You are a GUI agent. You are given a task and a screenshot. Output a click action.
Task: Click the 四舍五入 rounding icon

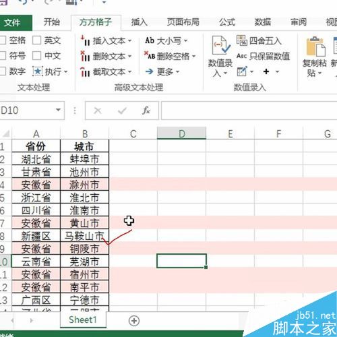click(x=241, y=40)
